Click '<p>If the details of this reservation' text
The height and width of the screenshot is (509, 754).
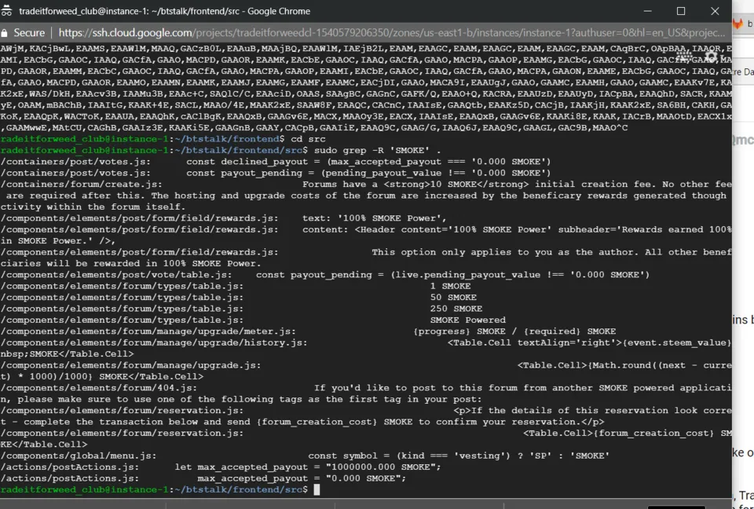point(592,410)
